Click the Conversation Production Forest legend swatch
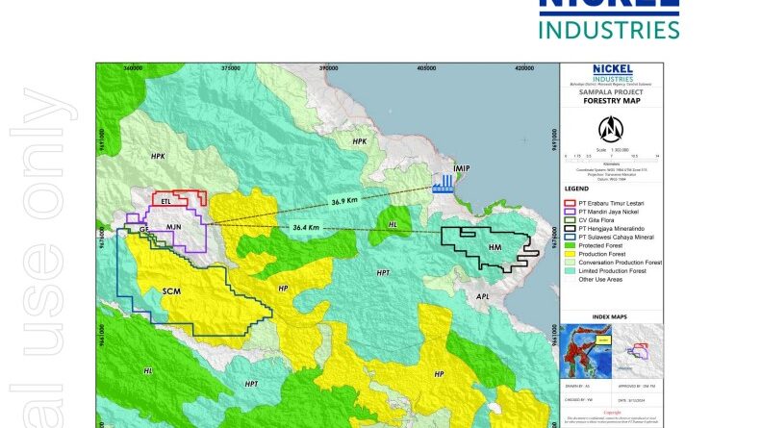 coord(570,263)
